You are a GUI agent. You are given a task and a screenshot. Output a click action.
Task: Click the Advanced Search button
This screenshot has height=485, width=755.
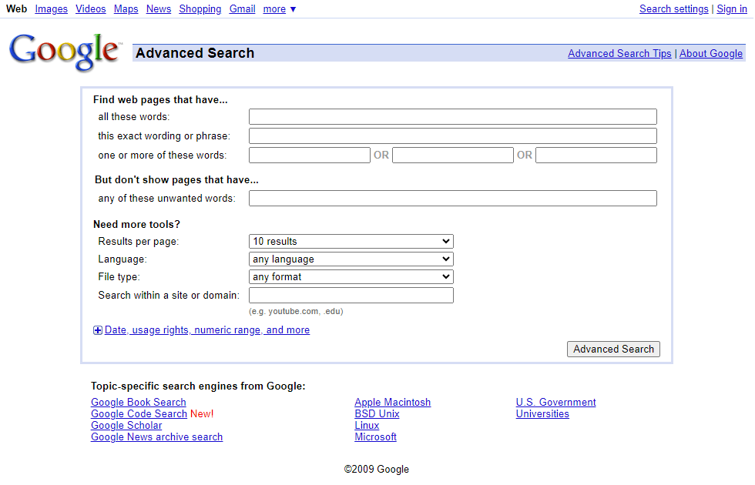613,349
